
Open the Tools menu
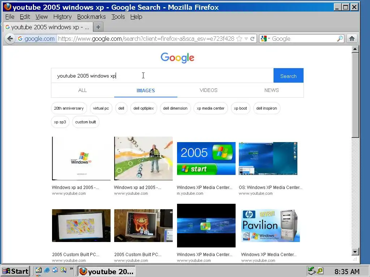pos(118,17)
